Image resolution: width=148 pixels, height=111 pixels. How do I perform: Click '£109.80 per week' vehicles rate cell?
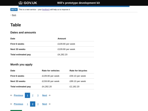tap(51, 76)
